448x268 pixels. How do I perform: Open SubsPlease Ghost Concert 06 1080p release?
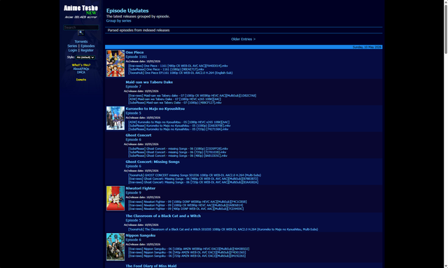point(178,149)
